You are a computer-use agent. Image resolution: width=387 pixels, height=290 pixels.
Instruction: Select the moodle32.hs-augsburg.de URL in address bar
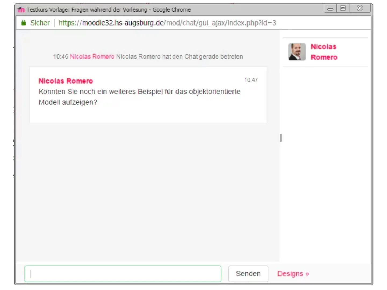(x=167, y=23)
